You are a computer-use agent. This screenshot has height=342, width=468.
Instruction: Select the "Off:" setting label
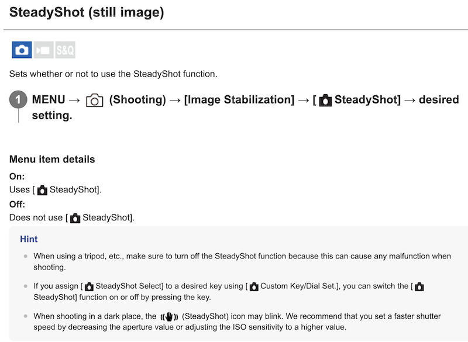coord(18,204)
